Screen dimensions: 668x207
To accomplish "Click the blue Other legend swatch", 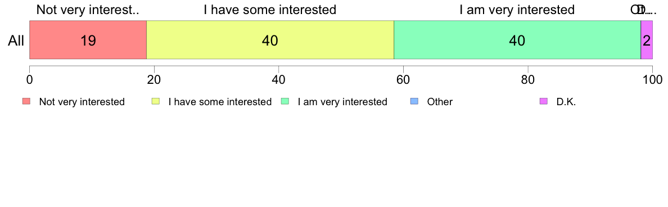I will click(414, 101).
